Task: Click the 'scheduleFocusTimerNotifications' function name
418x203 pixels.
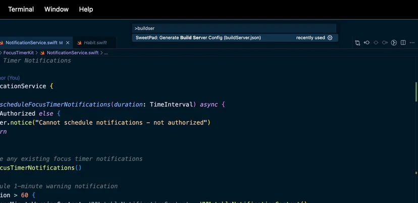Action: pos(55,105)
